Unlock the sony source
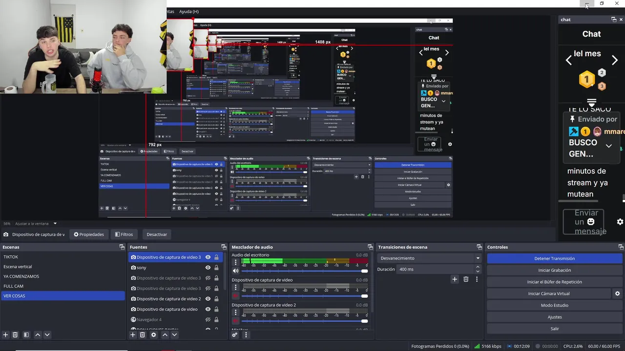This screenshot has width=625, height=351. point(216,268)
